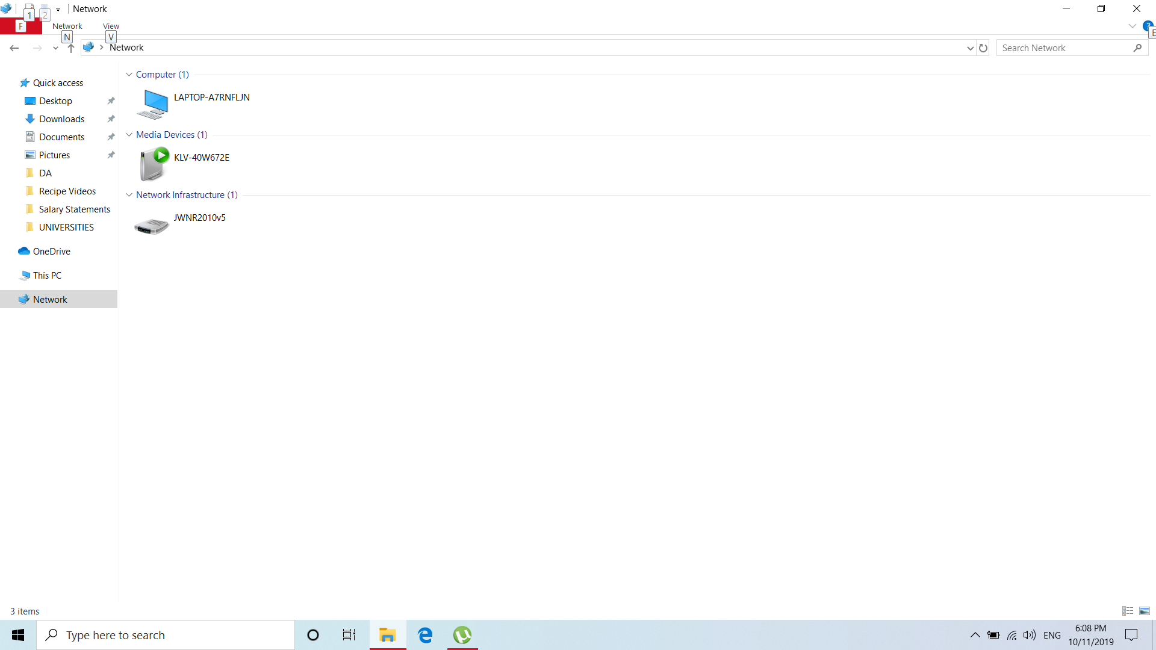Open the address bar history dropdown
This screenshot has height=650, width=1156.
tap(970, 48)
